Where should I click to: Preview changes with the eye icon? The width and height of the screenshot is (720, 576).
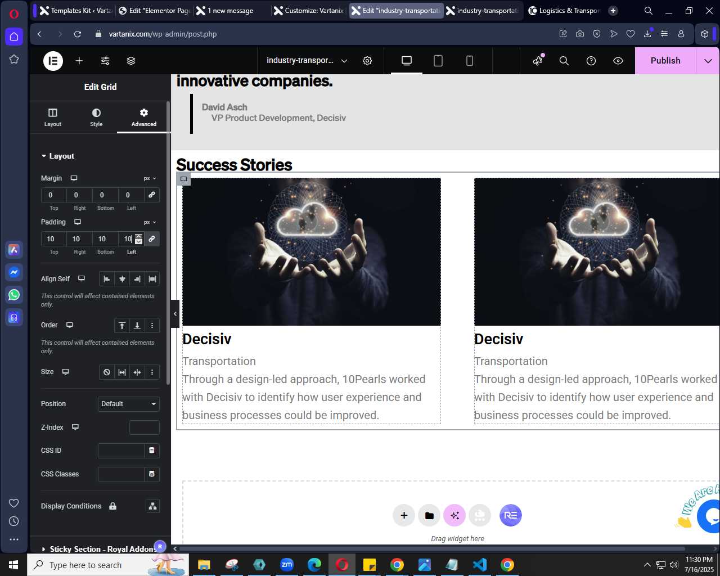[x=618, y=61]
